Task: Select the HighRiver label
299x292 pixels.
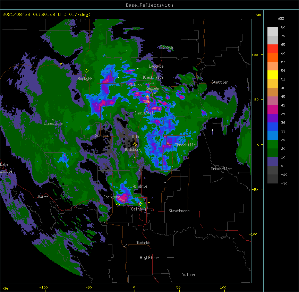Action: 149,258
